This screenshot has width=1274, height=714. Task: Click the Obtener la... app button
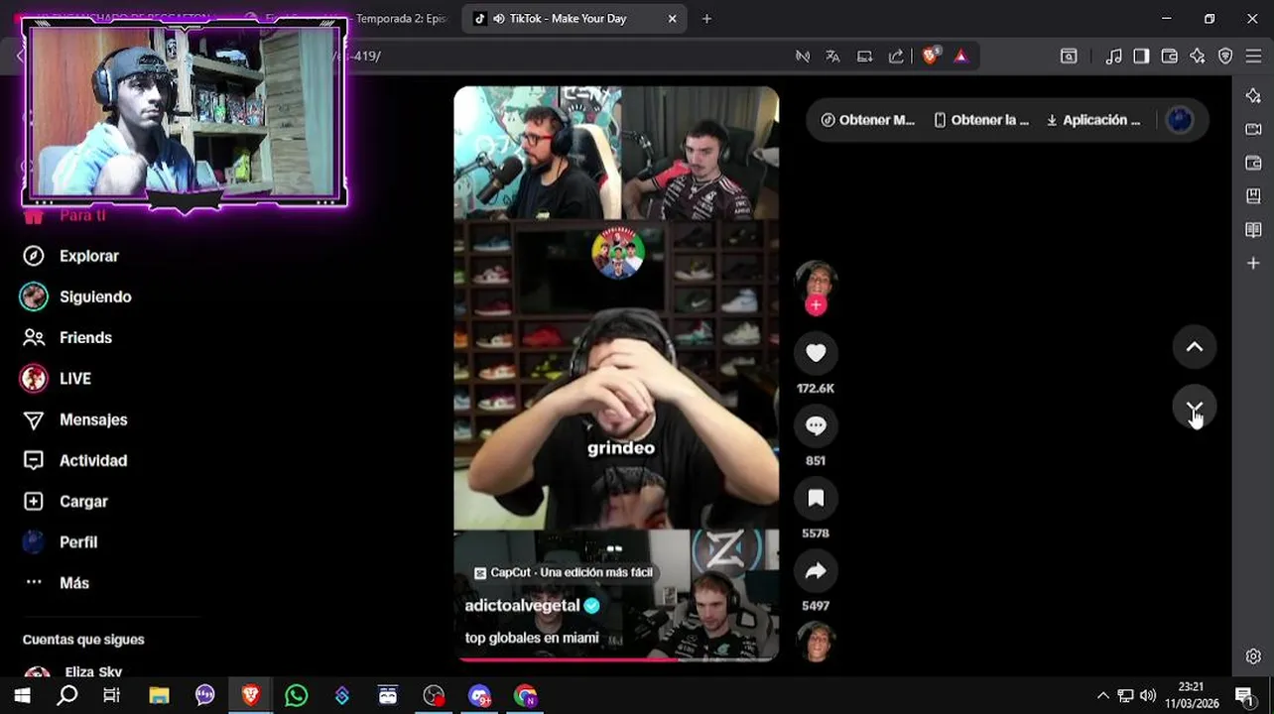pos(981,120)
